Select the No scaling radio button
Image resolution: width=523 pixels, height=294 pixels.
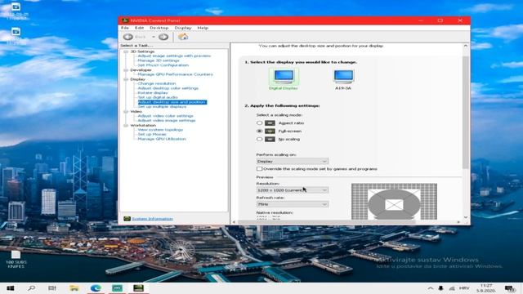coord(259,139)
